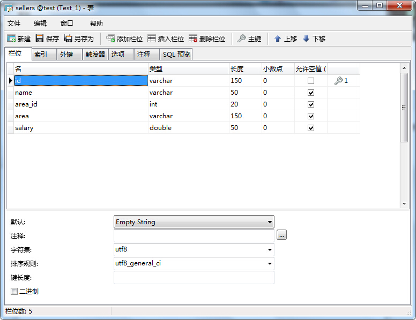Select the name field row
416x320 pixels.
click(183, 93)
